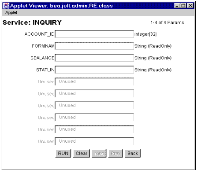Screen dimensions: 201x170
Task: Click the ACCOUNT_ID input field
Action: tap(94, 34)
